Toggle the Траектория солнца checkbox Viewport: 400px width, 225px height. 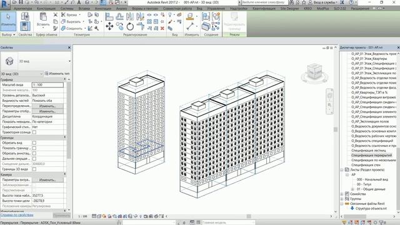(x=34, y=132)
